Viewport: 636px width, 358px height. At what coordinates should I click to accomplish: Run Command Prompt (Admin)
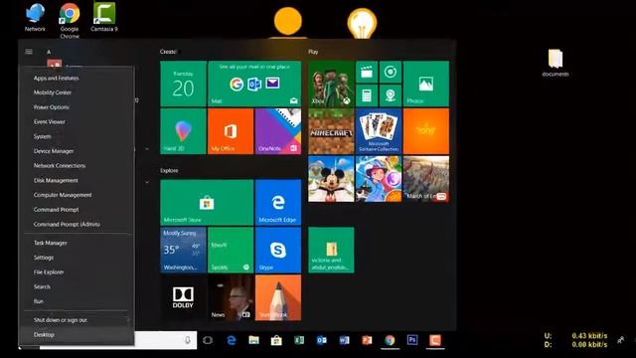click(x=78, y=224)
